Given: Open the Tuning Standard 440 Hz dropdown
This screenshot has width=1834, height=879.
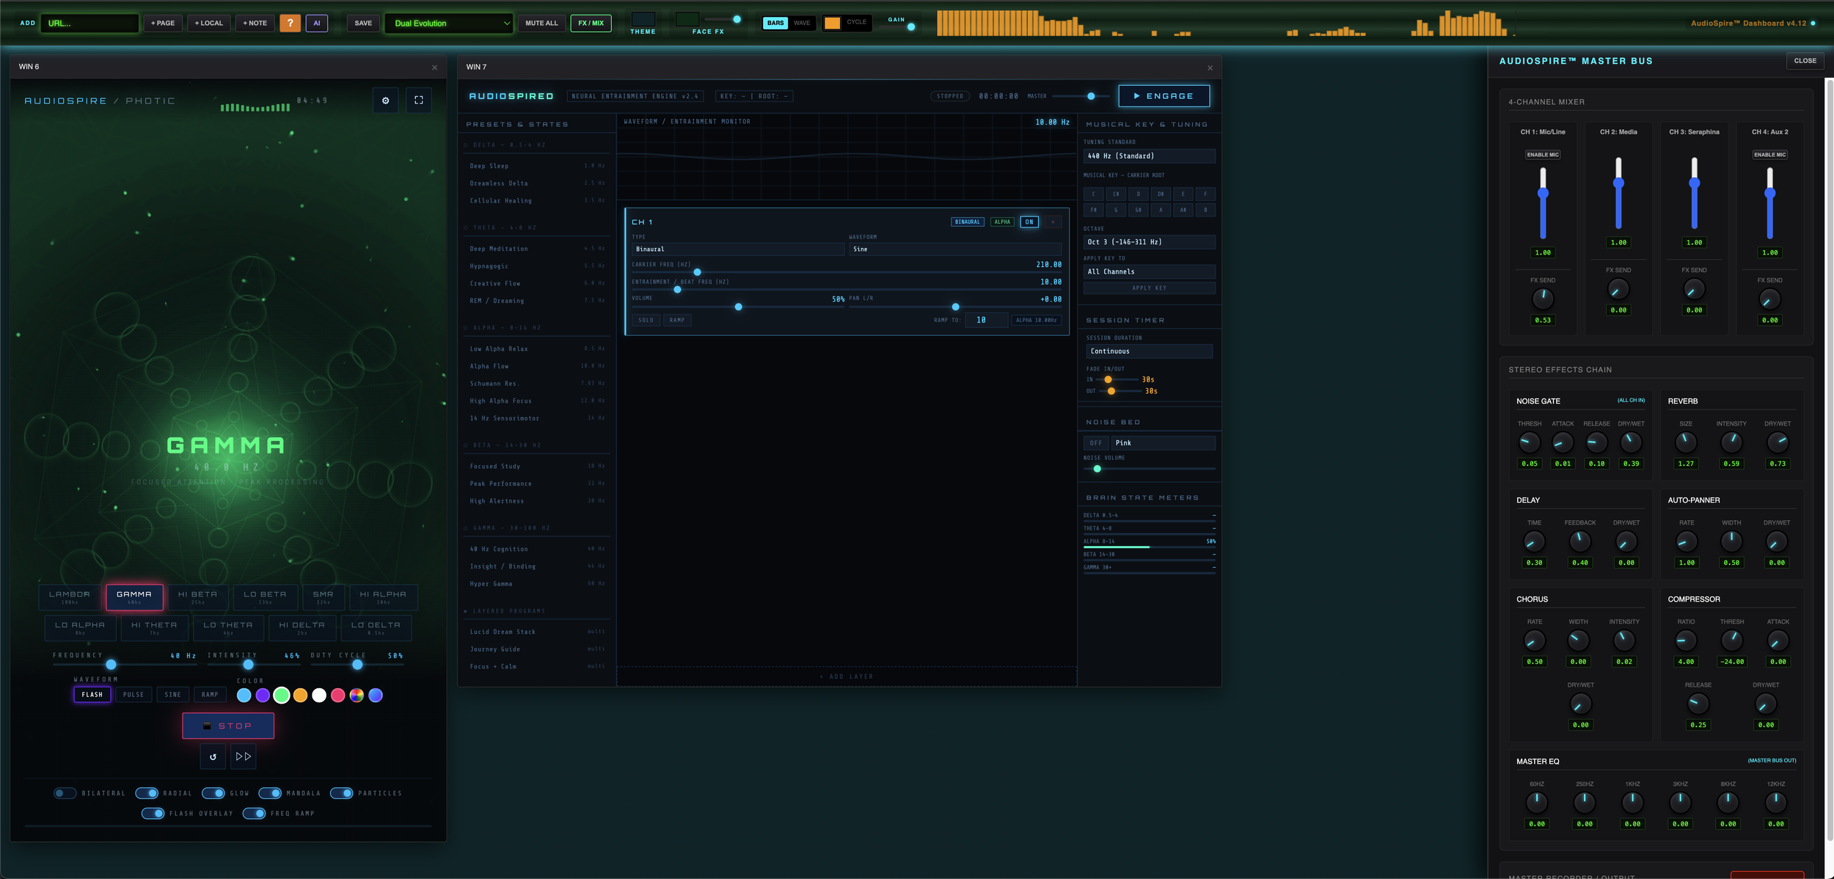Looking at the screenshot, I should pyautogui.click(x=1149, y=156).
